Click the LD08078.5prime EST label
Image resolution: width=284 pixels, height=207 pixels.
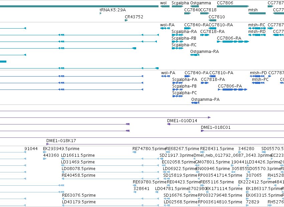(x=78, y=169)
